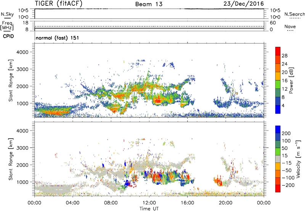Click the 20:00 time axis label
The height and width of the screenshot is (211, 305).
click(x=225, y=203)
